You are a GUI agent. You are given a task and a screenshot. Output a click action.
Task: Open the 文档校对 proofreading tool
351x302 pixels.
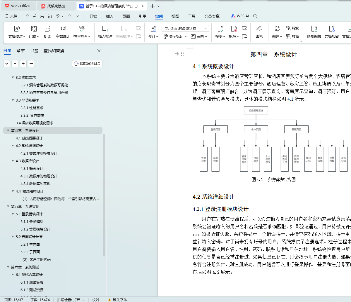click(x=17, y=32)
